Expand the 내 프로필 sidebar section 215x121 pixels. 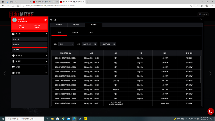coord(46,56)
